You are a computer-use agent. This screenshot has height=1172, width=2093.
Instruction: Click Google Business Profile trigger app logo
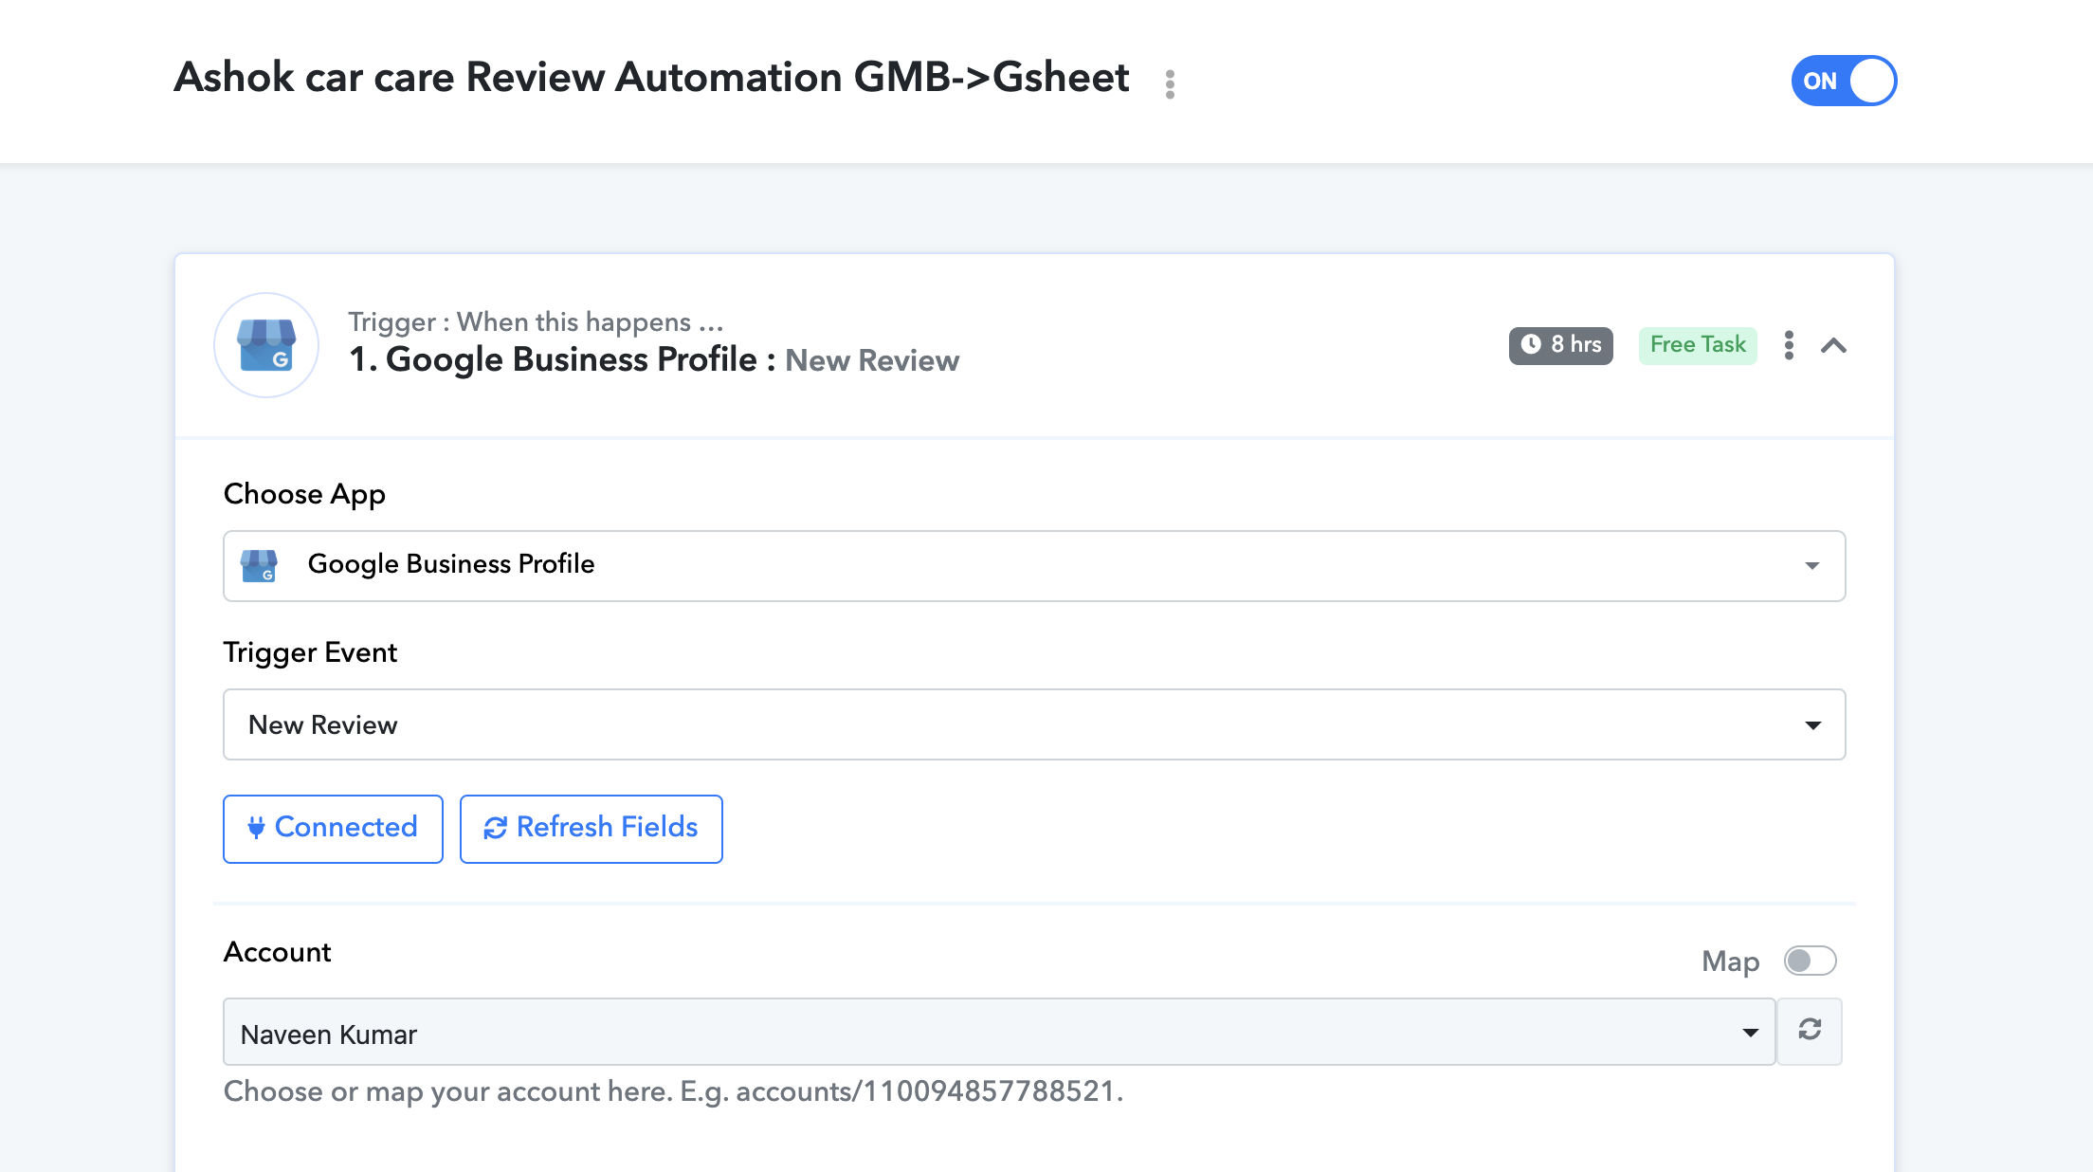tap(266, 345)
